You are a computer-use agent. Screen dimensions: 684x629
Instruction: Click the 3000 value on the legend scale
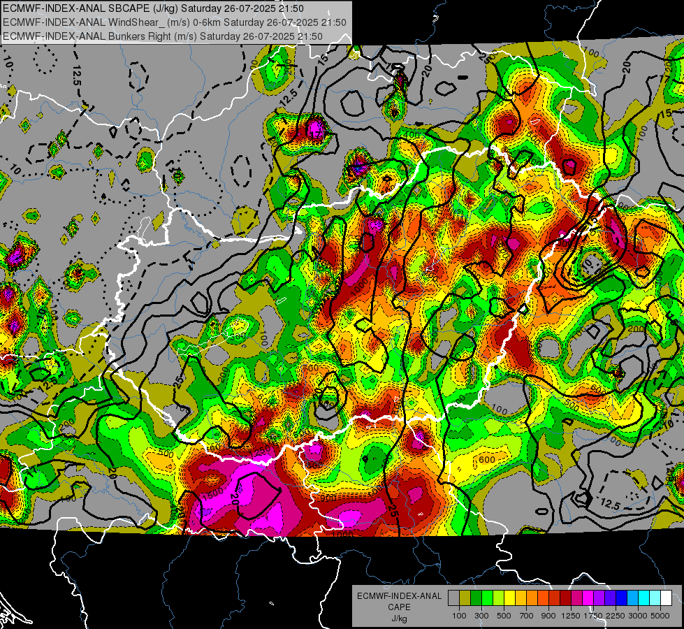pyautogui.click(x=638, y=616)
